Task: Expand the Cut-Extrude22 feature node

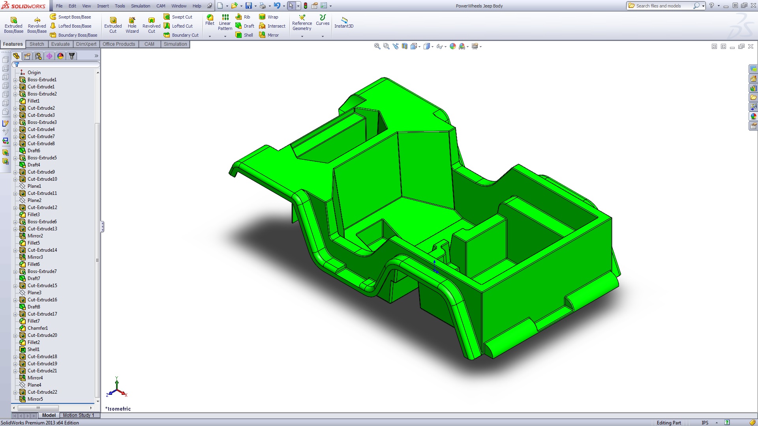Action: 15,392
